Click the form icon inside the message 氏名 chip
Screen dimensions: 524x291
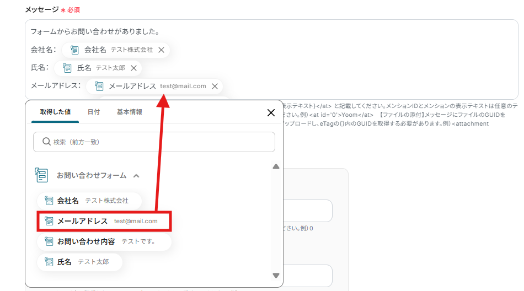(67, 68)
